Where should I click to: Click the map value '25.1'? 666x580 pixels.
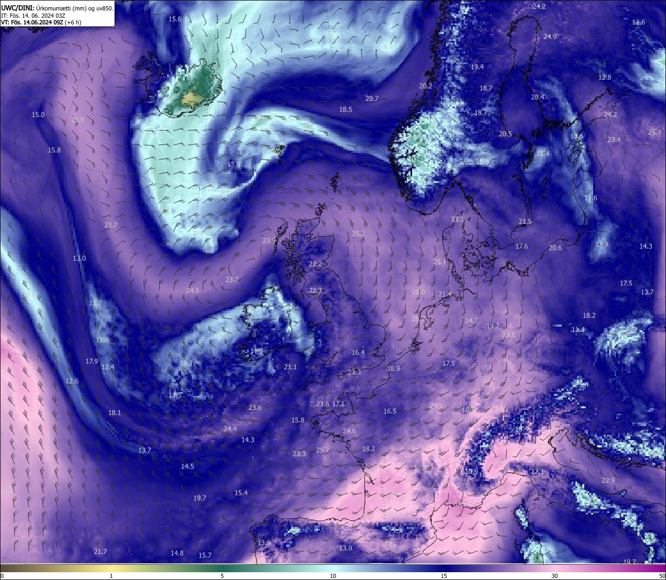(x=440, y=262)
